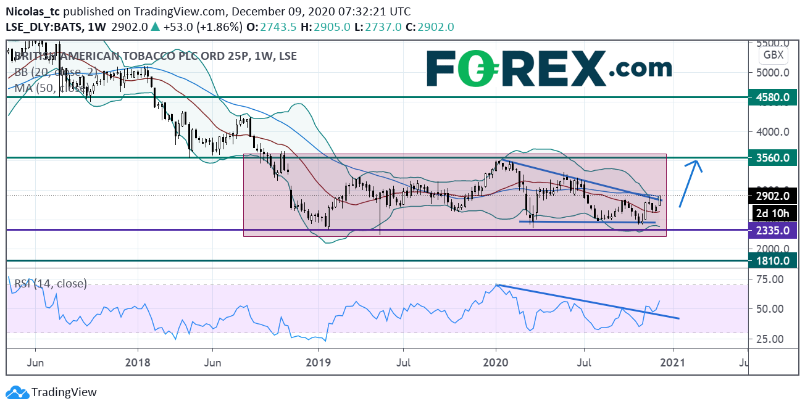Click the black 2902.0 current price tag
Image resolution: width=805 pixels, height=409 pixels.
pyautogui.click(x=772, y=196)
